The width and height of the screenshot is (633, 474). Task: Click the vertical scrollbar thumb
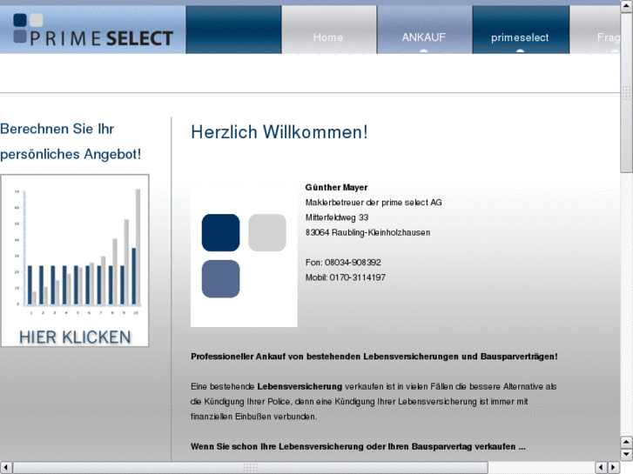(x=627, y=93)
